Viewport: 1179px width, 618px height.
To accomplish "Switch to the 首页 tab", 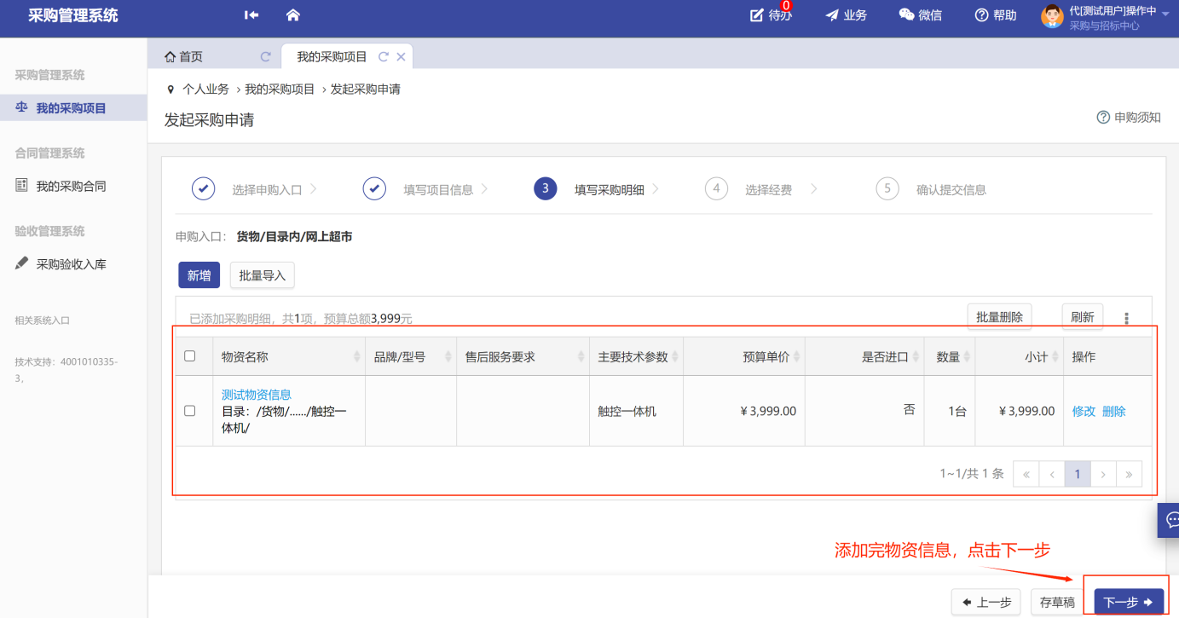I will (x=183, y=57).
